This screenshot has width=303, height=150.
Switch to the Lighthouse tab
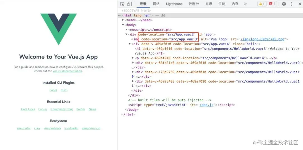click(174, 4)
